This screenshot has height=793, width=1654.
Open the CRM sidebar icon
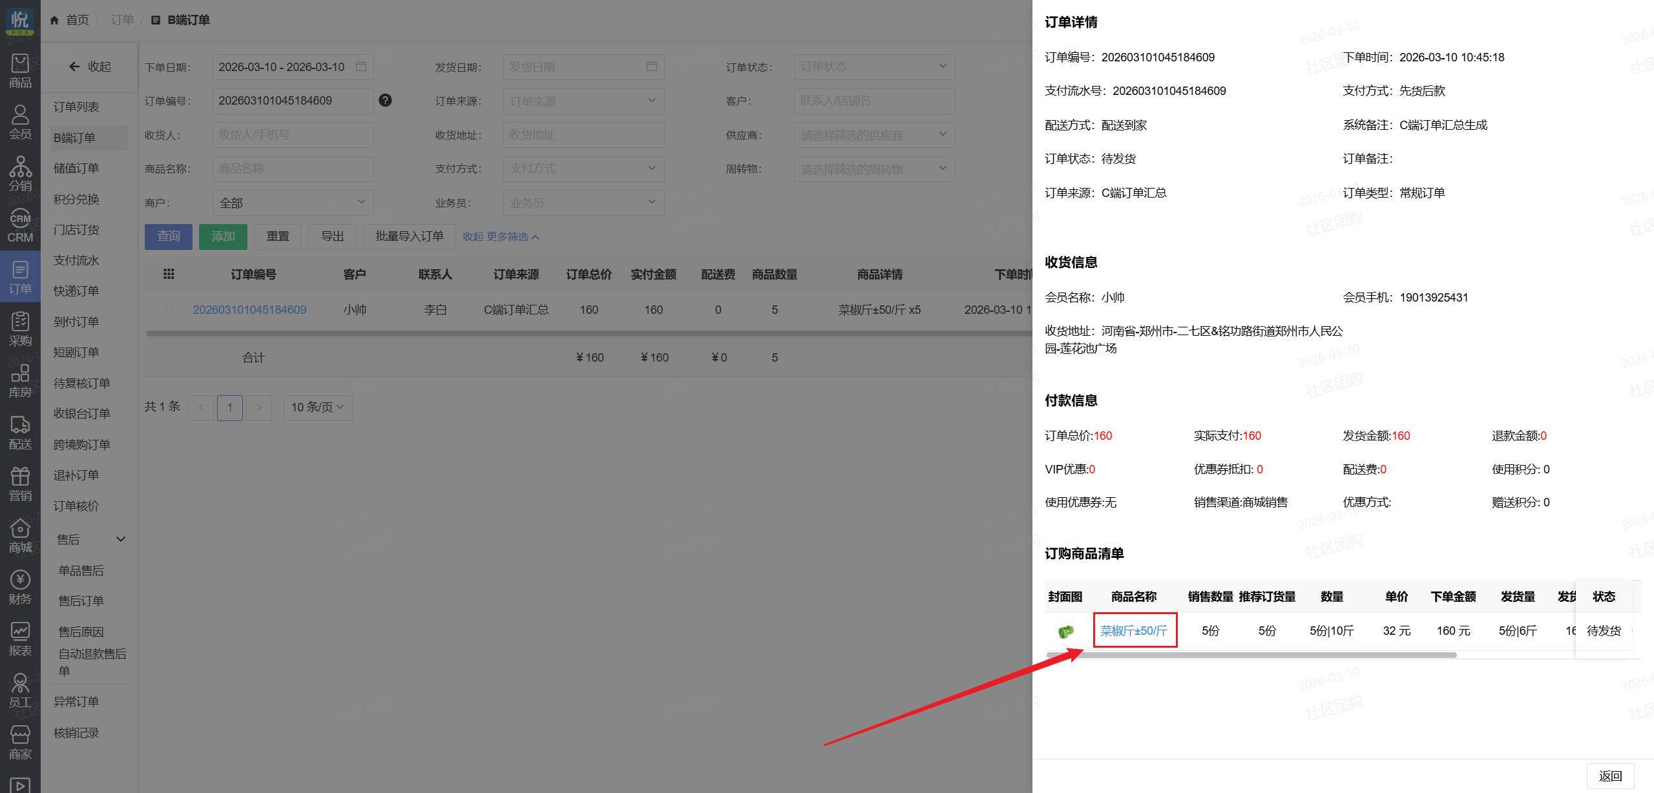(x=20, y=226)
